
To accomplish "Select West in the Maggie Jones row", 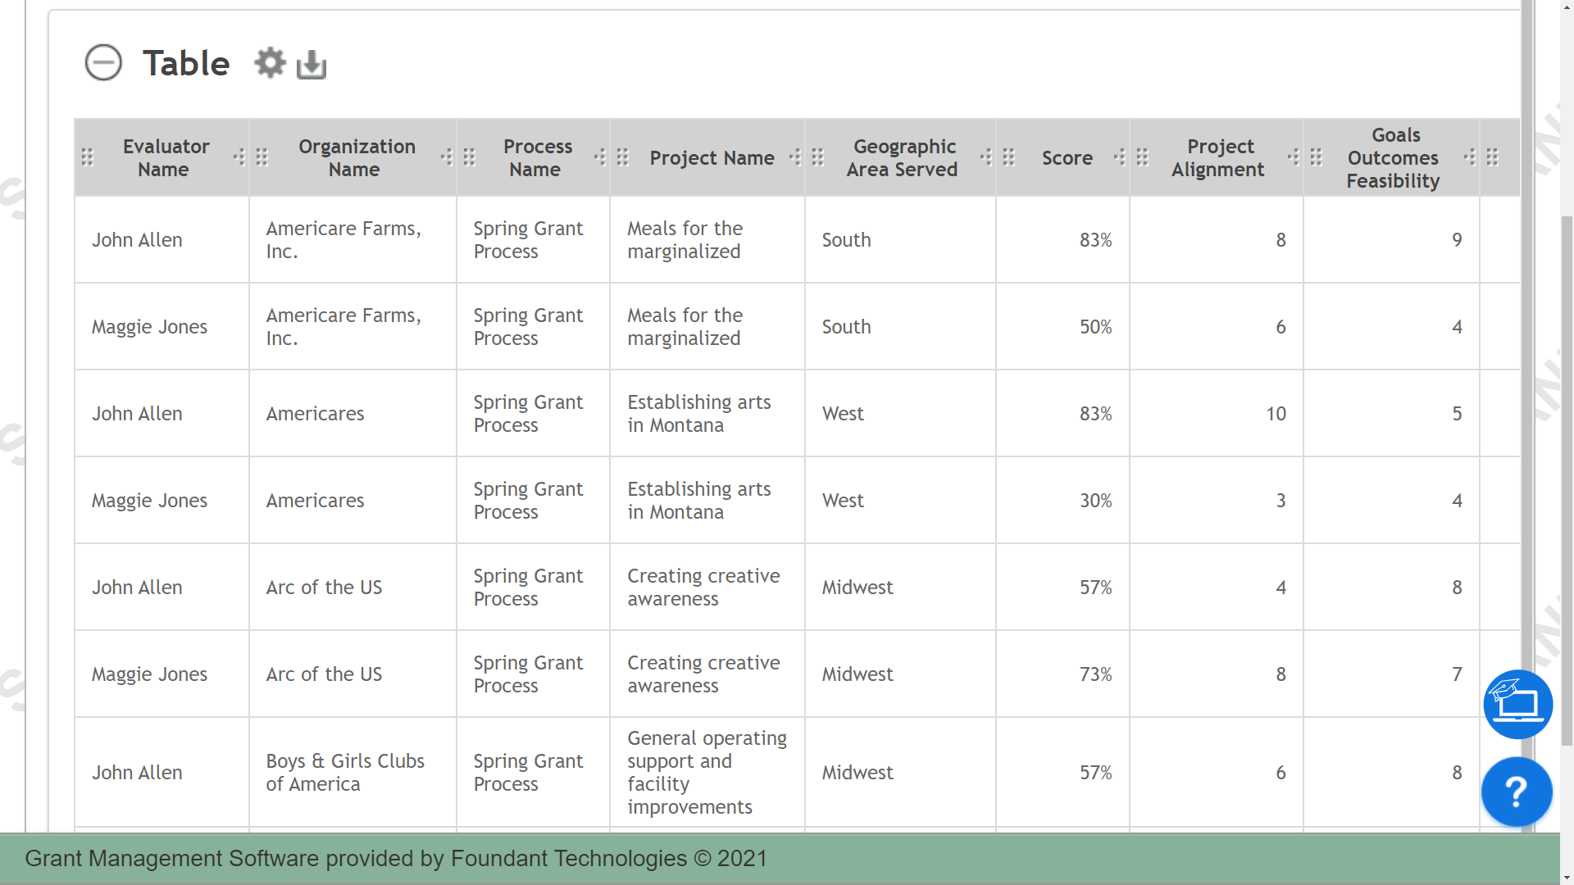I will [900, 501].
